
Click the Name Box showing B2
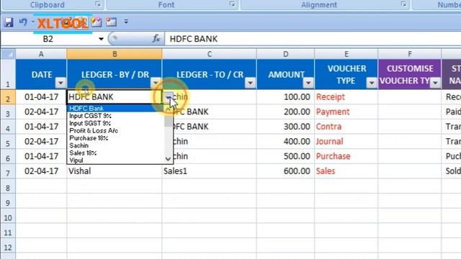pos(48,39)
